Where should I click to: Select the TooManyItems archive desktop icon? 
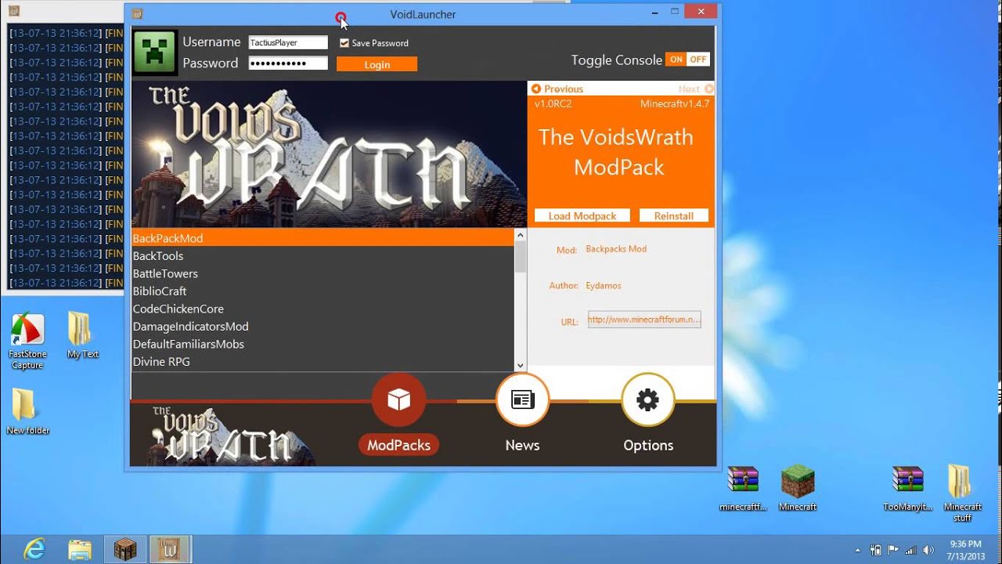click(x=908, y=488)
